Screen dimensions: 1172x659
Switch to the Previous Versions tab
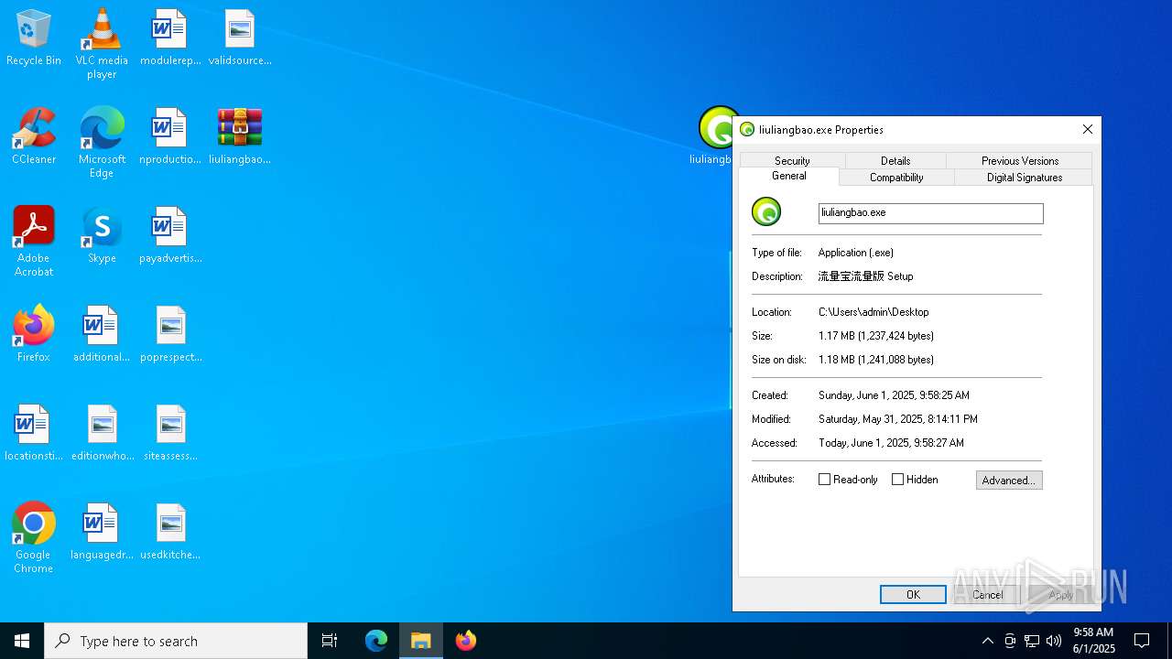tap(1020, 160)
